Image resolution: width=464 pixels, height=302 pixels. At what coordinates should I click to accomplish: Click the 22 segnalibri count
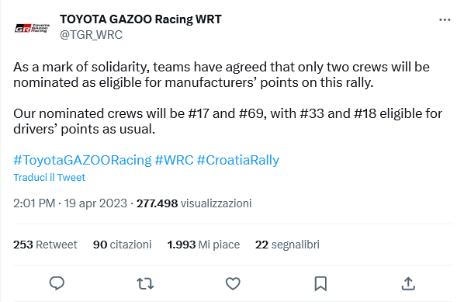click(287, 245)
